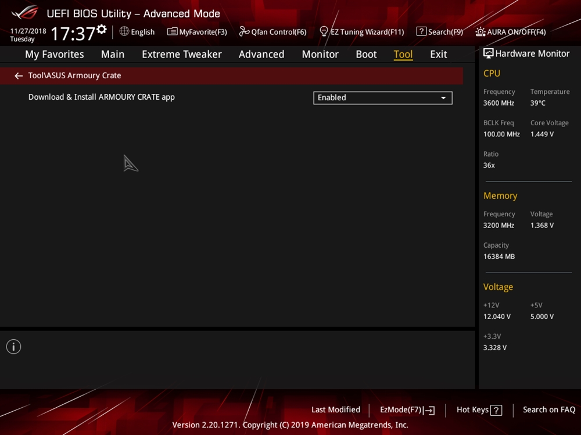581x435 pixels.
Task: Launch Qfan Control(F6) label
Action: (x=279, y=32)
